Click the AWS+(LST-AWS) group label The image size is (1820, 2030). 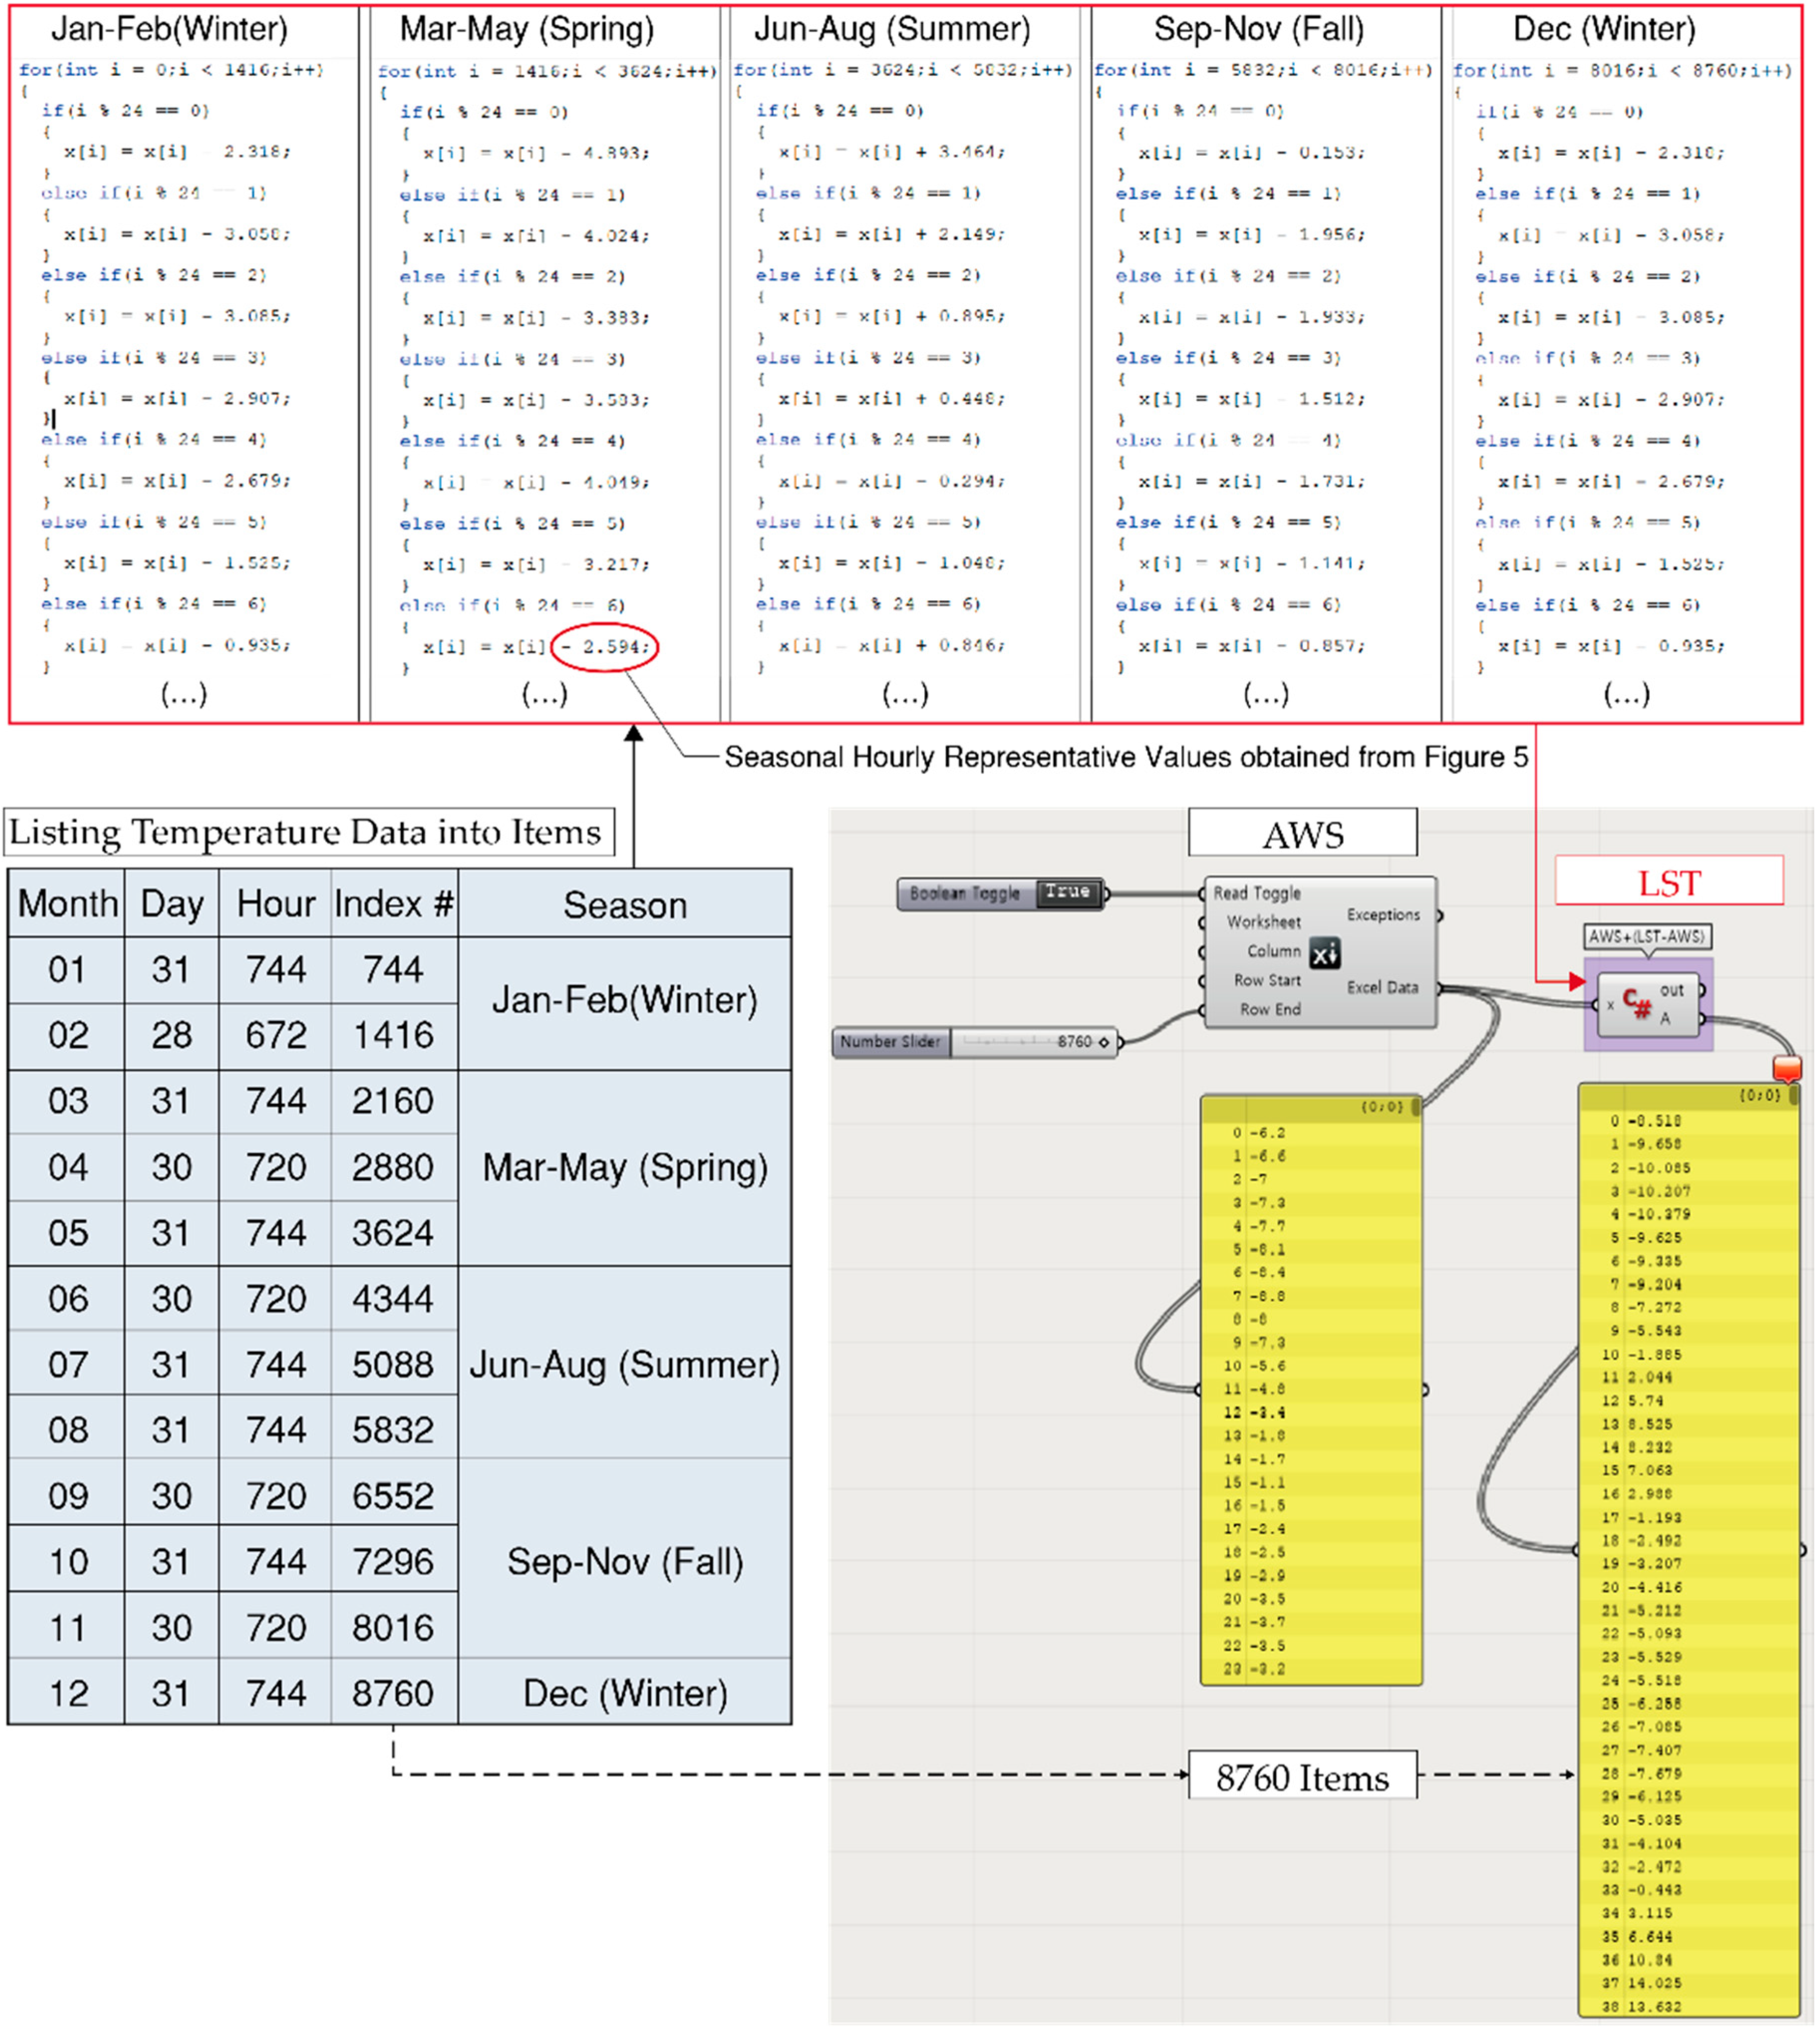(x=1647, y=936)
